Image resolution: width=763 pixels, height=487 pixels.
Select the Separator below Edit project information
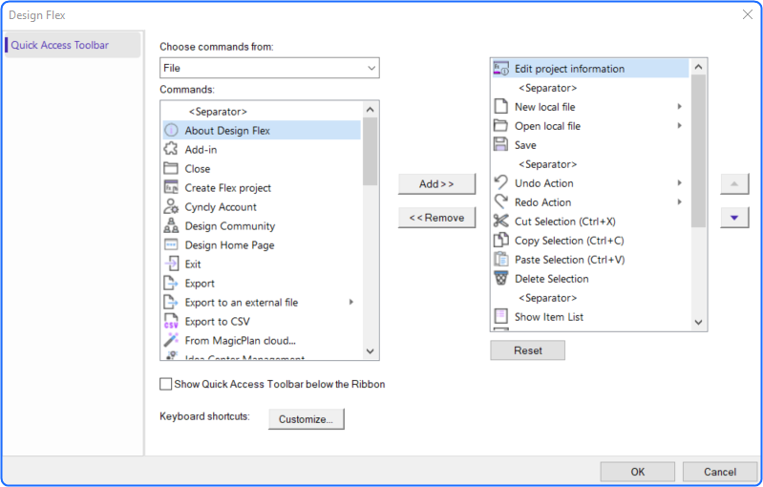click(x=590, y=88)
